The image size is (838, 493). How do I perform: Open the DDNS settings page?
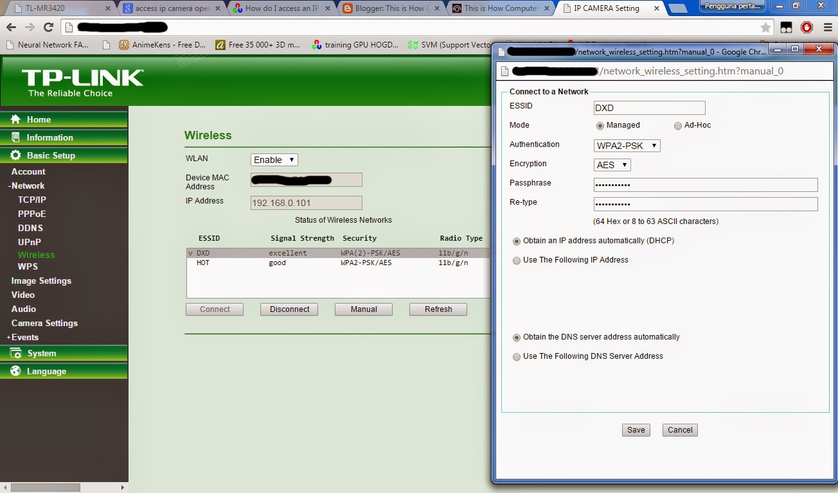30,228
